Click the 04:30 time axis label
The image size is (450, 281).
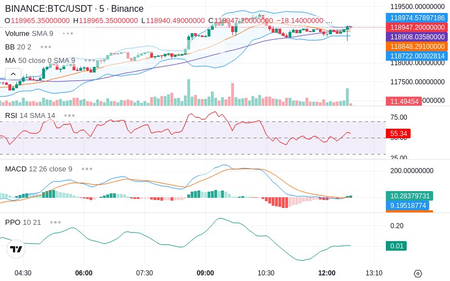[23, 273]
